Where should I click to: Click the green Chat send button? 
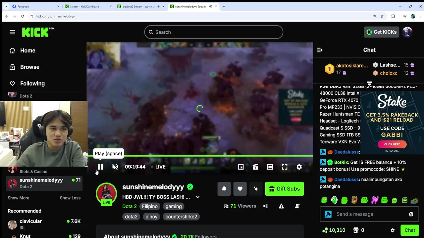click(x=409, y=230)
